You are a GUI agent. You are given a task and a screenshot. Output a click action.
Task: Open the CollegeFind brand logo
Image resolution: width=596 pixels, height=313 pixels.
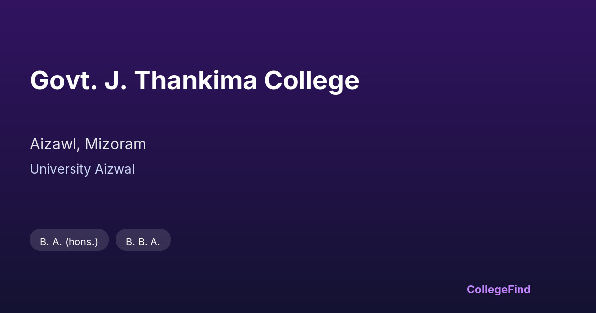point(499,289)
